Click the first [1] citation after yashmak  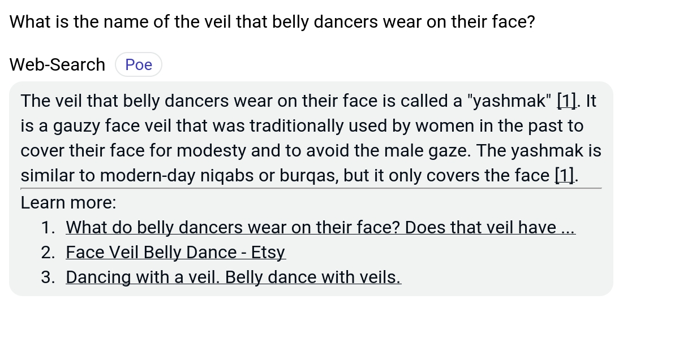coord(566,101)
